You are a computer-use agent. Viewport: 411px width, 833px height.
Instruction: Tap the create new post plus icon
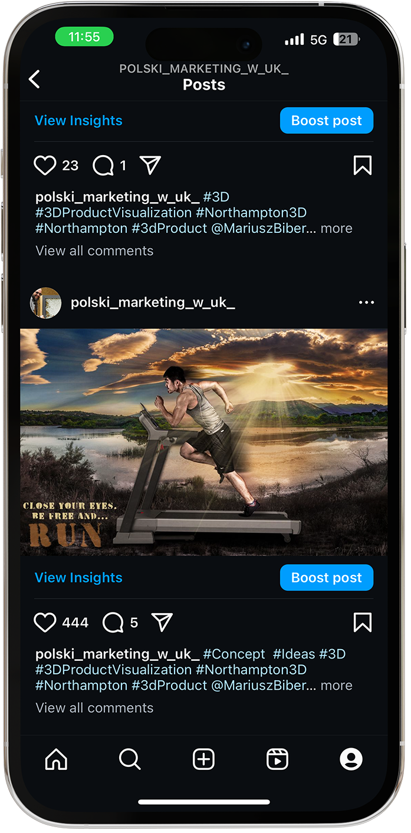pos(203,759)
